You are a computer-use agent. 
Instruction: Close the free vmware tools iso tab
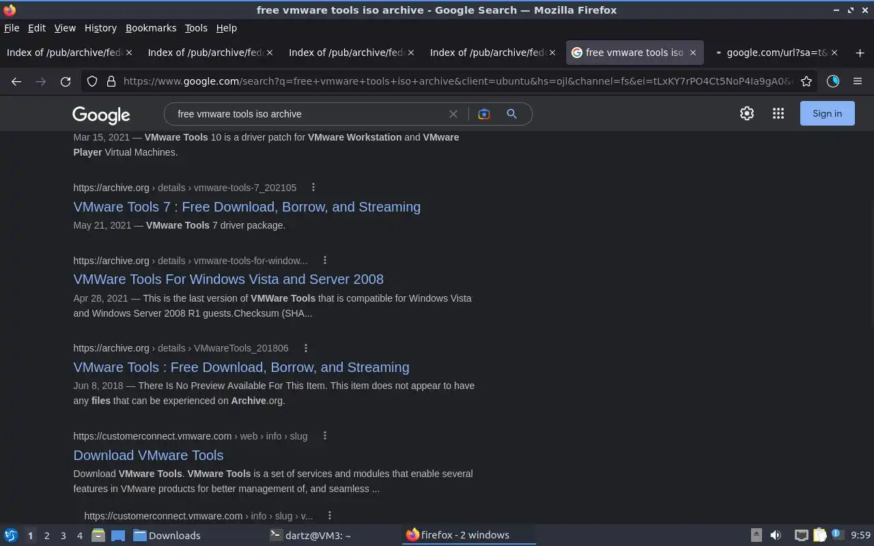point(693,53)
